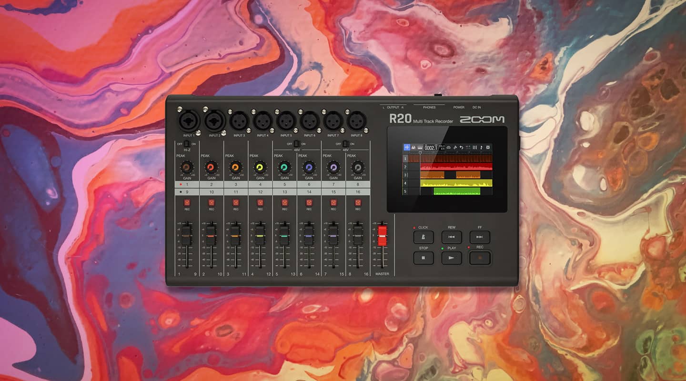Click the channel 8/16 fader cap
This screenshot has width=686, height=381.
tap(357, 236)
